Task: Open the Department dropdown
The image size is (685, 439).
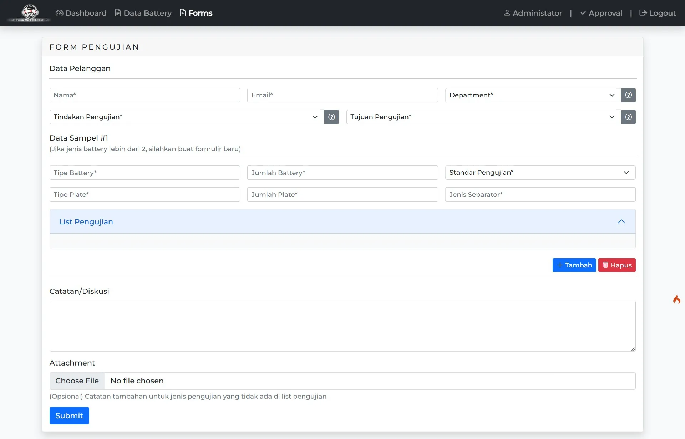Action: tap(533, 95)
